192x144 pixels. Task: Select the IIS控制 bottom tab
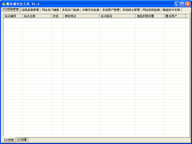(x=9, y=140)
